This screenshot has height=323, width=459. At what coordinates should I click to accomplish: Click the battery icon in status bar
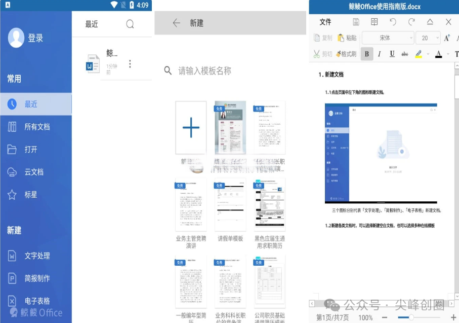pos(132,5)
